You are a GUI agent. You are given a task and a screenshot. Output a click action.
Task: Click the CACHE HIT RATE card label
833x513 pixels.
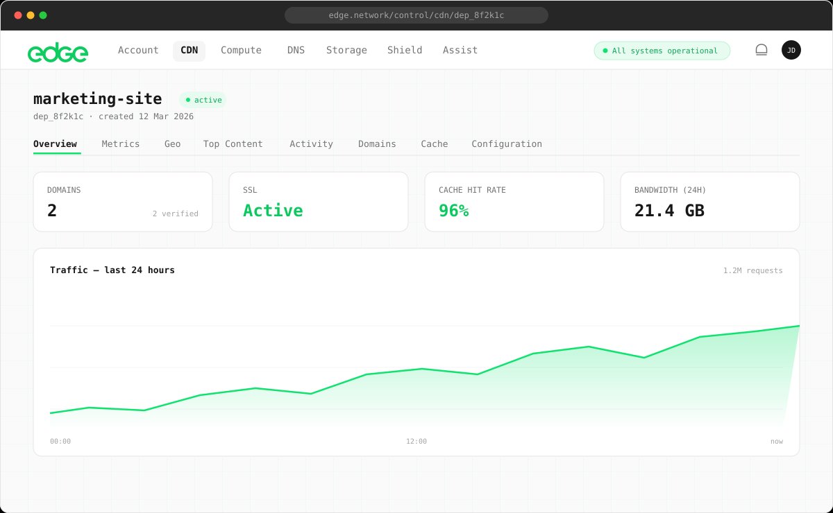(x=472, y=189)
